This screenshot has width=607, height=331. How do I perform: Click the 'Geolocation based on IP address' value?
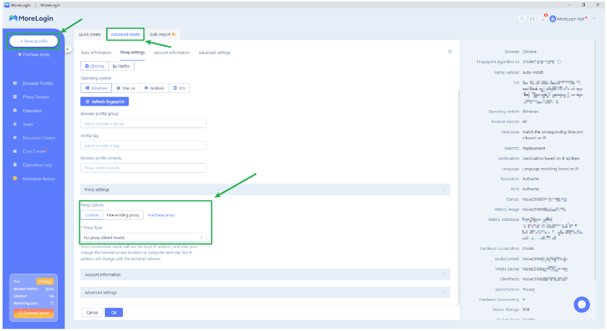(x=550, y=158)
